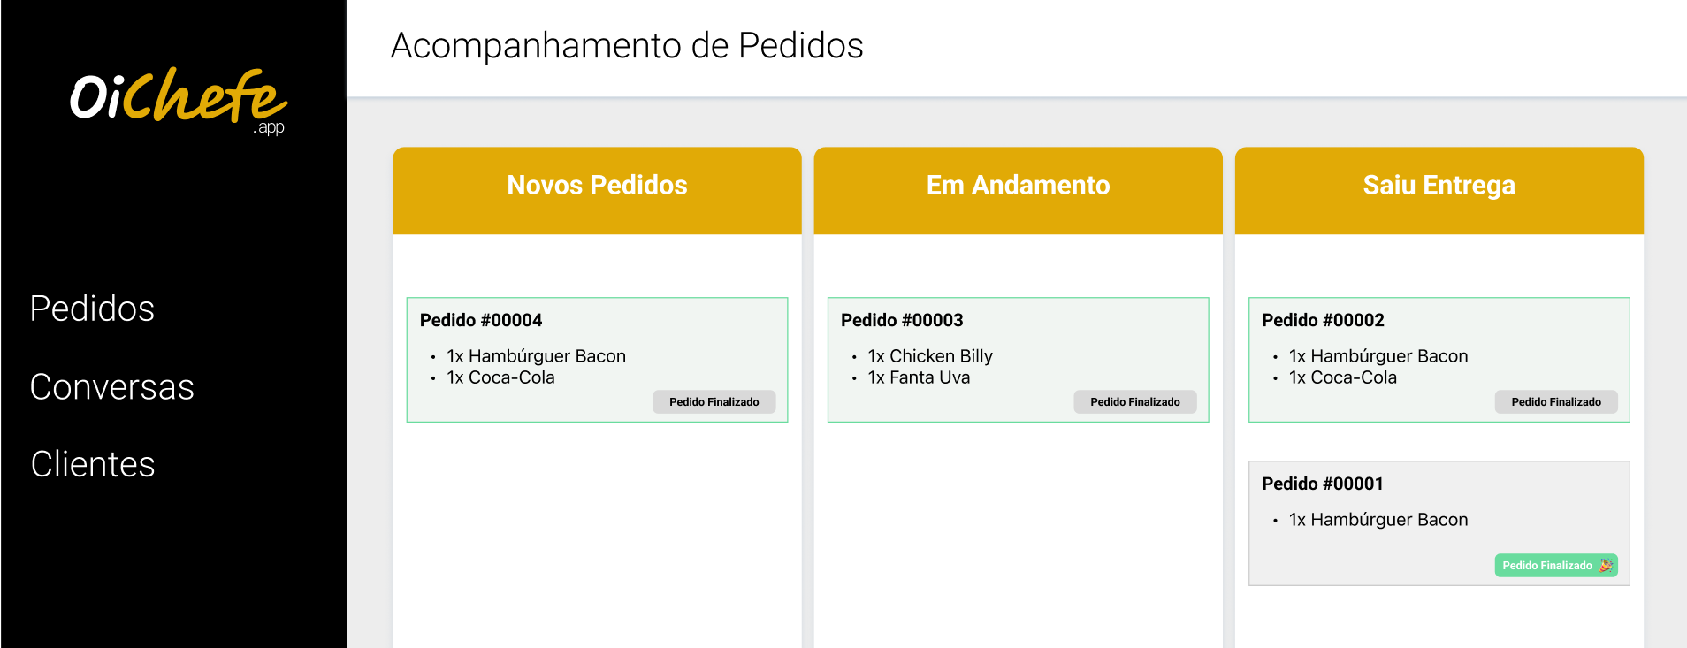Image resolution: width=1687 pixels, height=648 pixels.
Task: Select the Pedido #00001 card title
Action: coord(1322,484)
